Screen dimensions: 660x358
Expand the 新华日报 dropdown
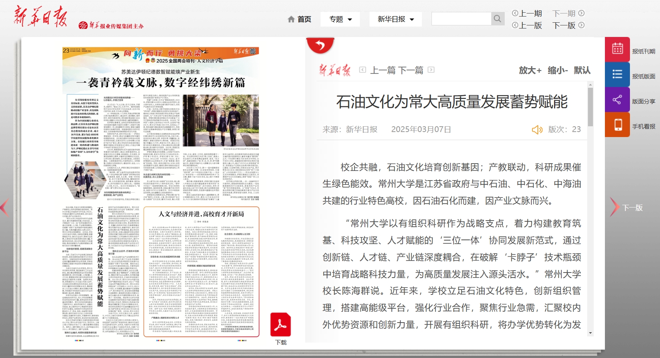pos(395,19)
